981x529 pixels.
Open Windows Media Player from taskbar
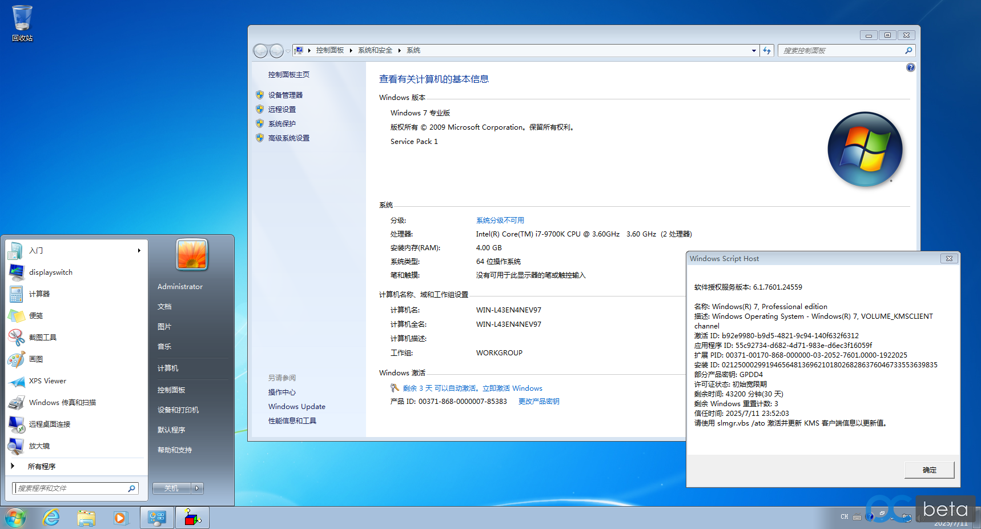(120, 518)
